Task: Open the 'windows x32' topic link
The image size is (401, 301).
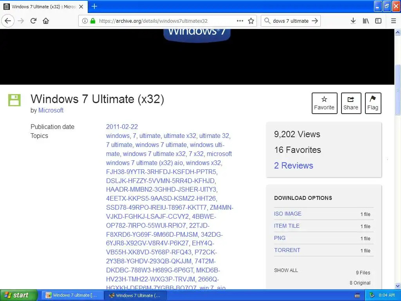Action: click(x=203, y=163)
